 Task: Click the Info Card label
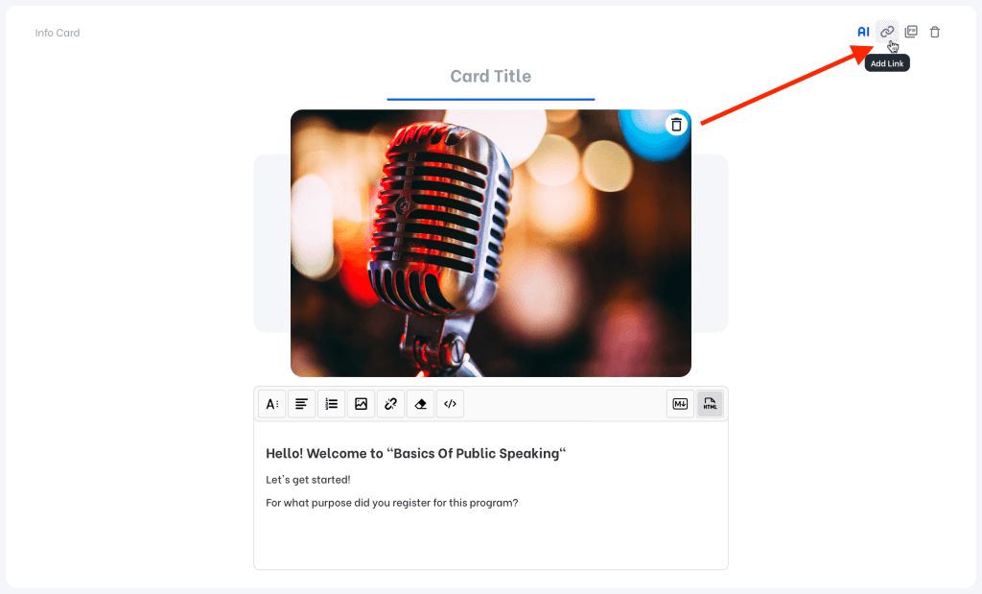click(58, 33)
